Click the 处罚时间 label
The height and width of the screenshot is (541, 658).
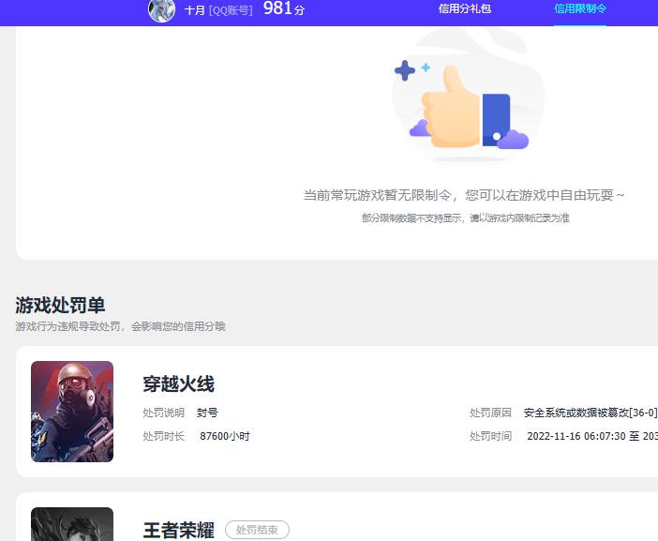490,437
